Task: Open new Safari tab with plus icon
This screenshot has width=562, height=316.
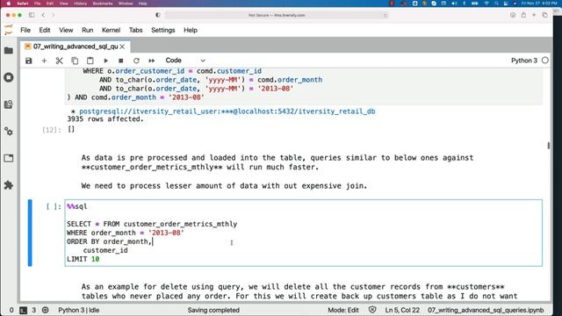Action: [x=534, y=15]
